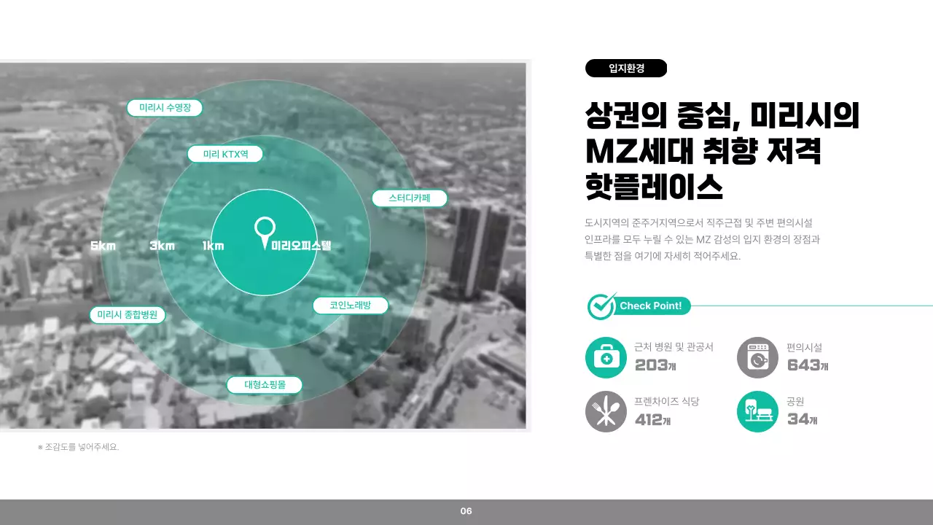This screenshot has width=933, height=525.
Task: Select the 대형쇼핑몰 label
Action: [x=265, y=384]
